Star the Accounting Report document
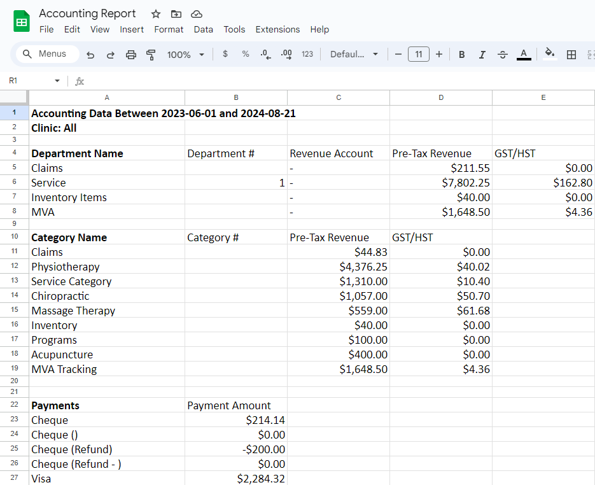The image size is (595, 485). click(155, 14)
